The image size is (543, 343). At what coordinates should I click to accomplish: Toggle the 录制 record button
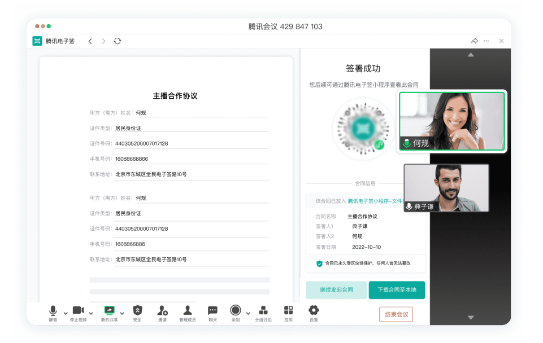pyautogui.click(x=236, y=311)
